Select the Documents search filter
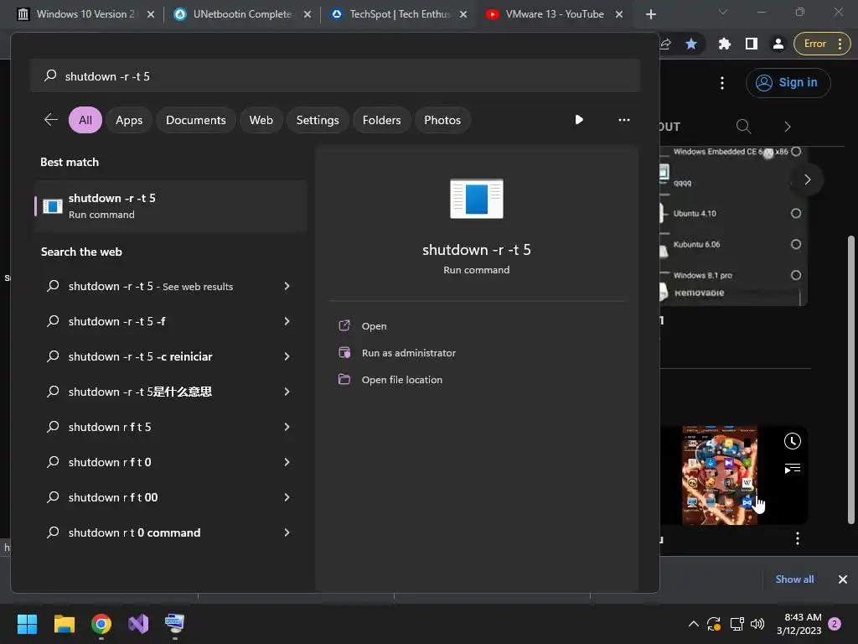The height and width of the screenshot is (644, 858). tap(196, 120)
